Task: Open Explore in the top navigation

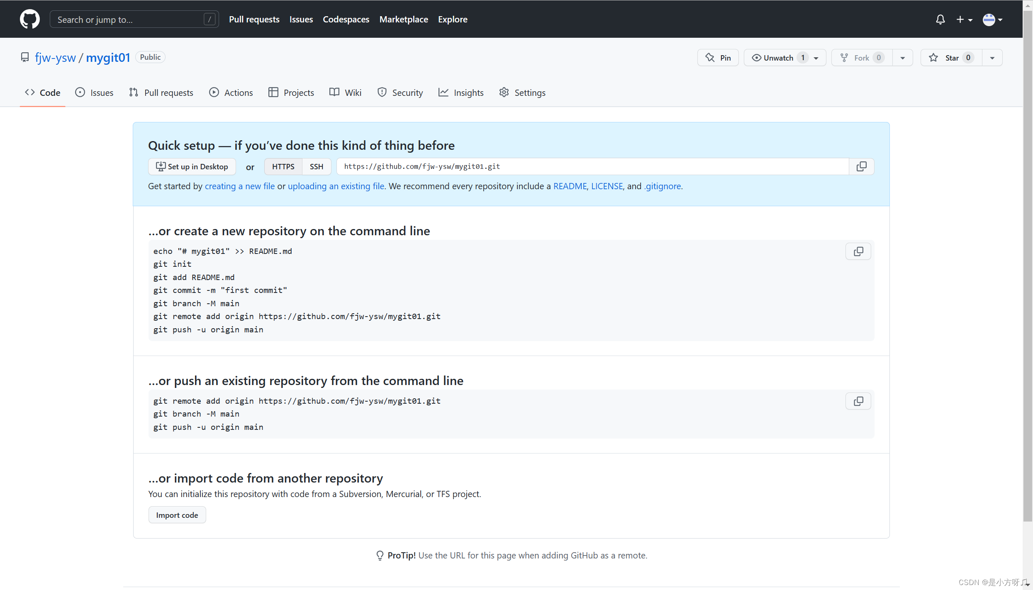Action: [x=453, y=20]
